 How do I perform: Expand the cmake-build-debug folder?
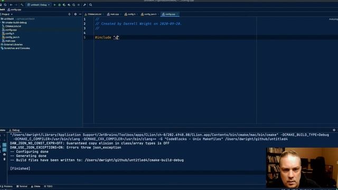(x=1, y=23)
